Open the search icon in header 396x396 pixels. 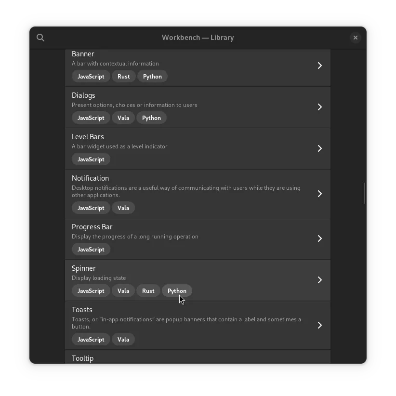click(40, 38)
